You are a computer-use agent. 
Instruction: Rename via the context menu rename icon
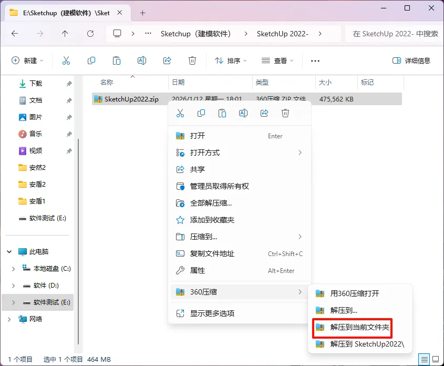[x=243, y=113]
